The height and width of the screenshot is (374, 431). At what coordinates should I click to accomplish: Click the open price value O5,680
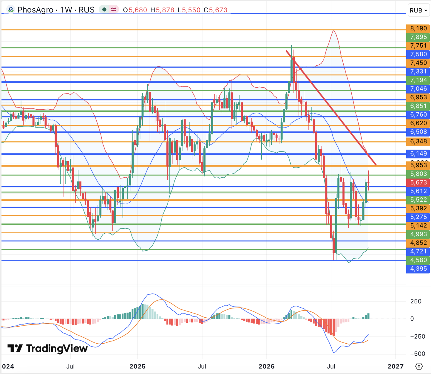click(135, 10)
